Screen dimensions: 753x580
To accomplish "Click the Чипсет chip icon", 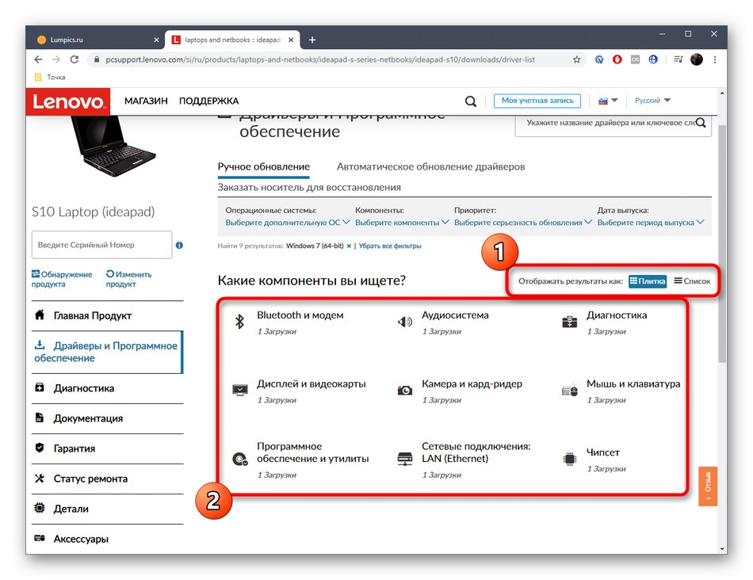I will pos(570,459).
